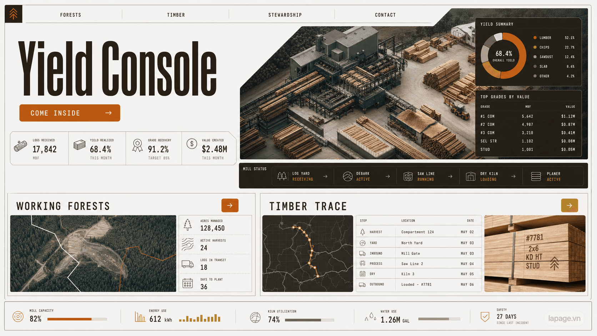Select the 'STUD' grade row
The height and width of the screenshot is (336, 597).
(528, 150)
